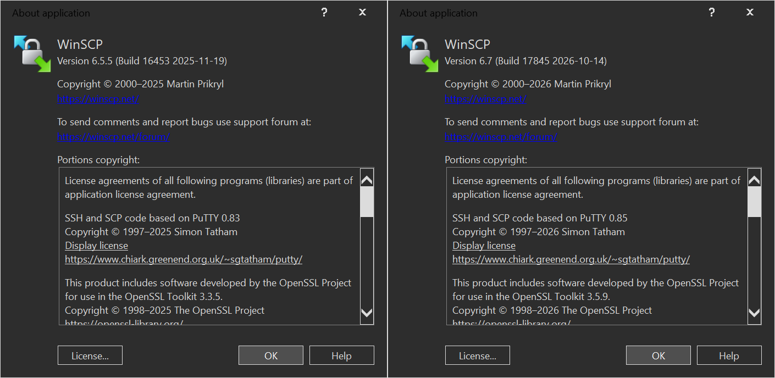Screen dimensions: 775x378
Task: Close the WinSCP 6.7 About dialog with X
Action: click(750, 13)
